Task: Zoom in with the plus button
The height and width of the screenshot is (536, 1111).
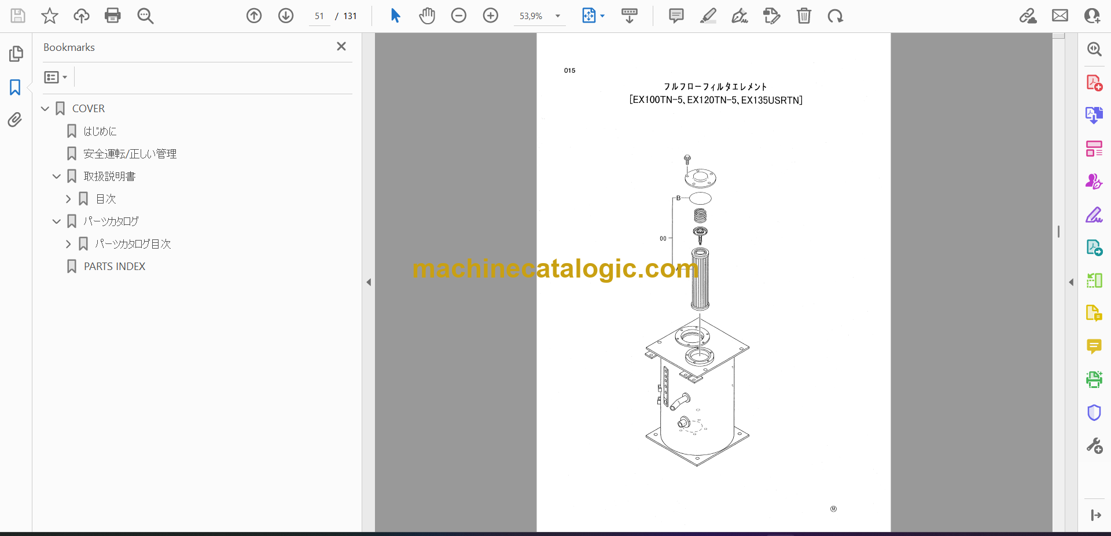Action: click(491, 16)
